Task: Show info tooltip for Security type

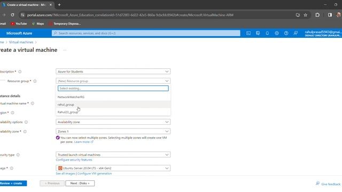Action: tap(18, 155)
